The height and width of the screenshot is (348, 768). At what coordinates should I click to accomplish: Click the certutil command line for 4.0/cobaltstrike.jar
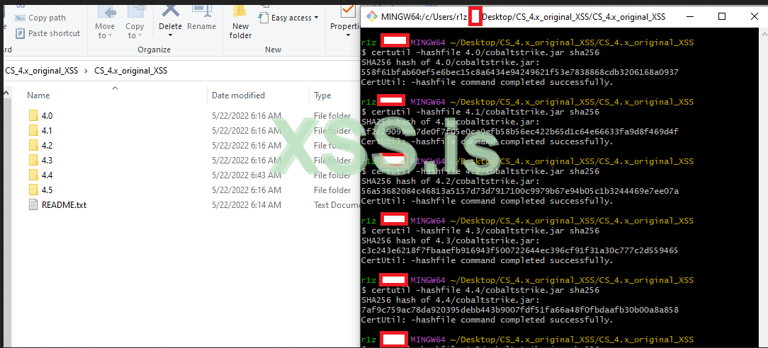(480, 52)
